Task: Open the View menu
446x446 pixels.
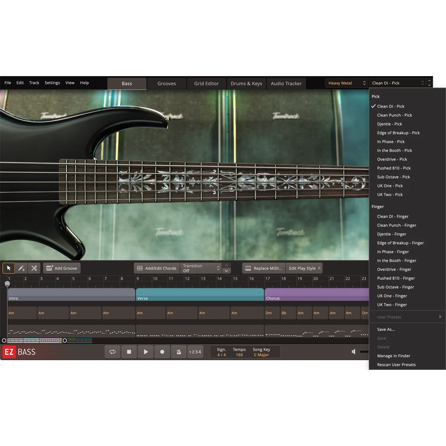Action: point(70,83)
